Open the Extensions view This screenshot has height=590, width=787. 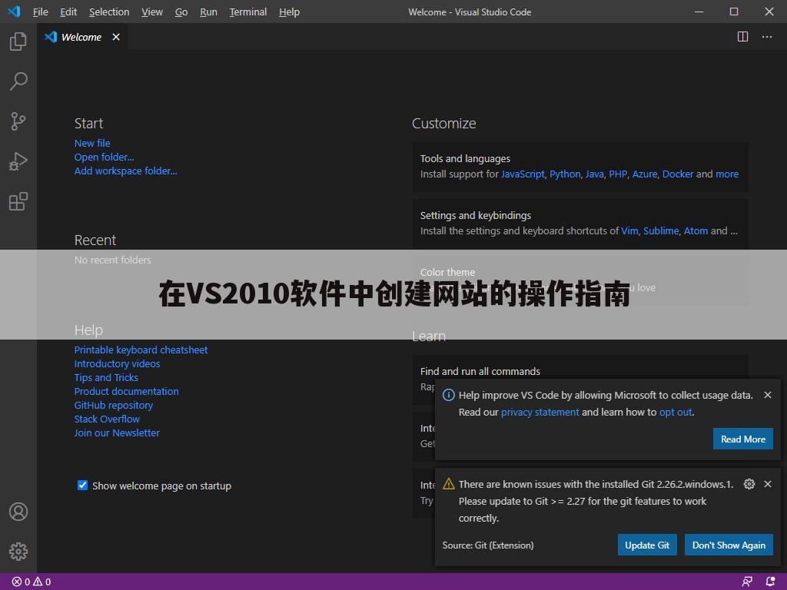coord(17,201)
